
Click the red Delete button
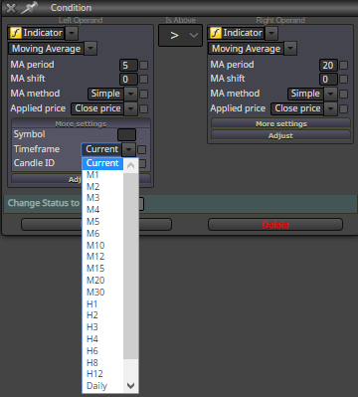click(x=275, y=225)
